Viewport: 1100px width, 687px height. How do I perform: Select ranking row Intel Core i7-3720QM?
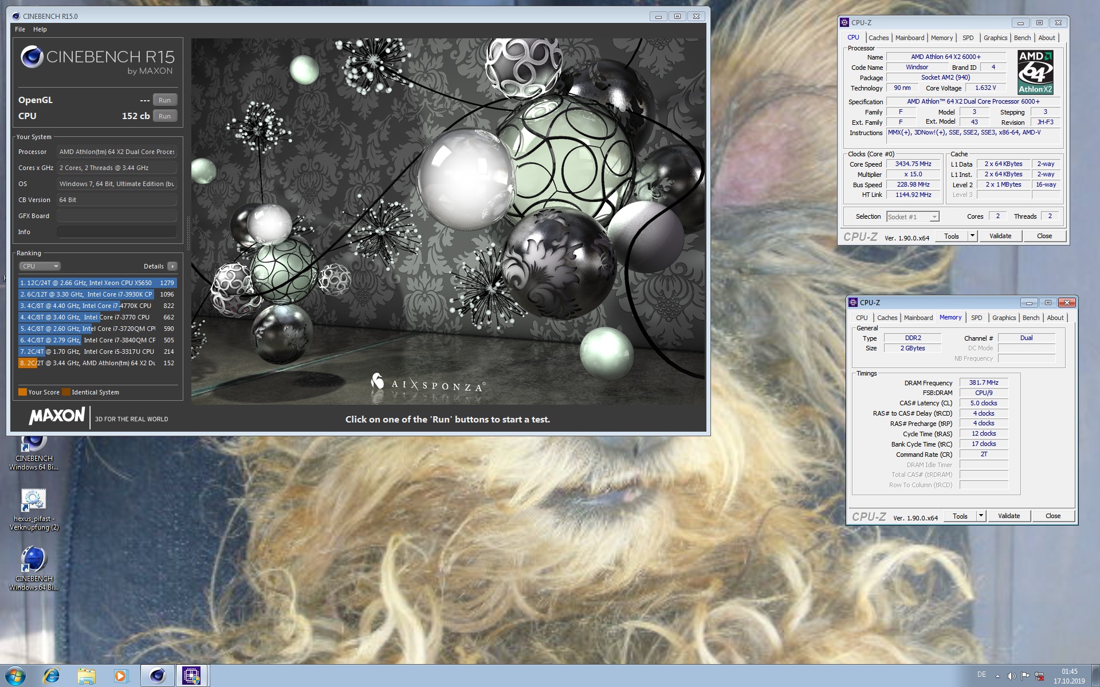point(97,329)
